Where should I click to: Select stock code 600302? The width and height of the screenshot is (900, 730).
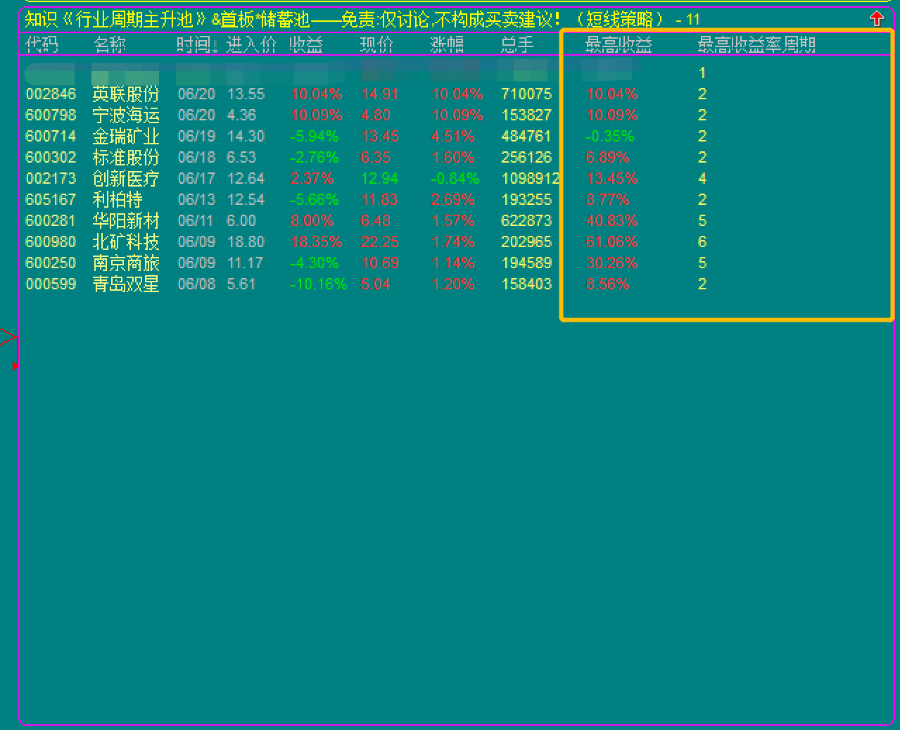[51, 158]
